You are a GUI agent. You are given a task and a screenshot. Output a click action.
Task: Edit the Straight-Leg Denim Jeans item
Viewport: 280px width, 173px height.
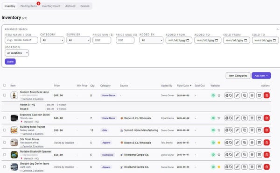click(237, 167)
